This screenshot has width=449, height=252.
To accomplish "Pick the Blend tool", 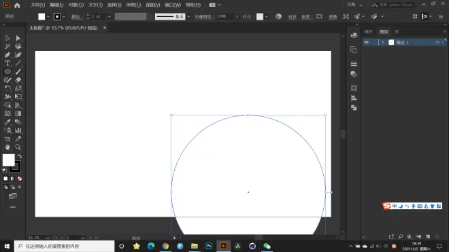I will pos(18,122).
